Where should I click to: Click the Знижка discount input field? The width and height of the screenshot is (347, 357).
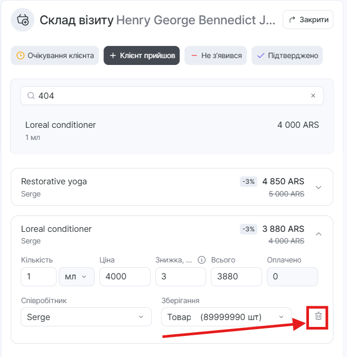click(180, 277)
